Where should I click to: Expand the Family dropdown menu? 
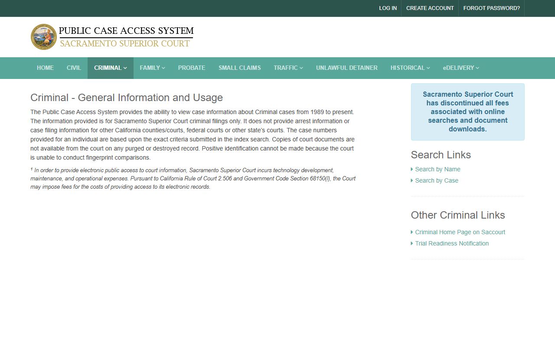tap(152, 68)
